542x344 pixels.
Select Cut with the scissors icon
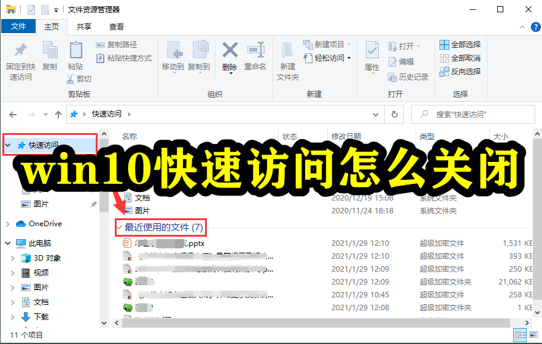tap(79, 79)
